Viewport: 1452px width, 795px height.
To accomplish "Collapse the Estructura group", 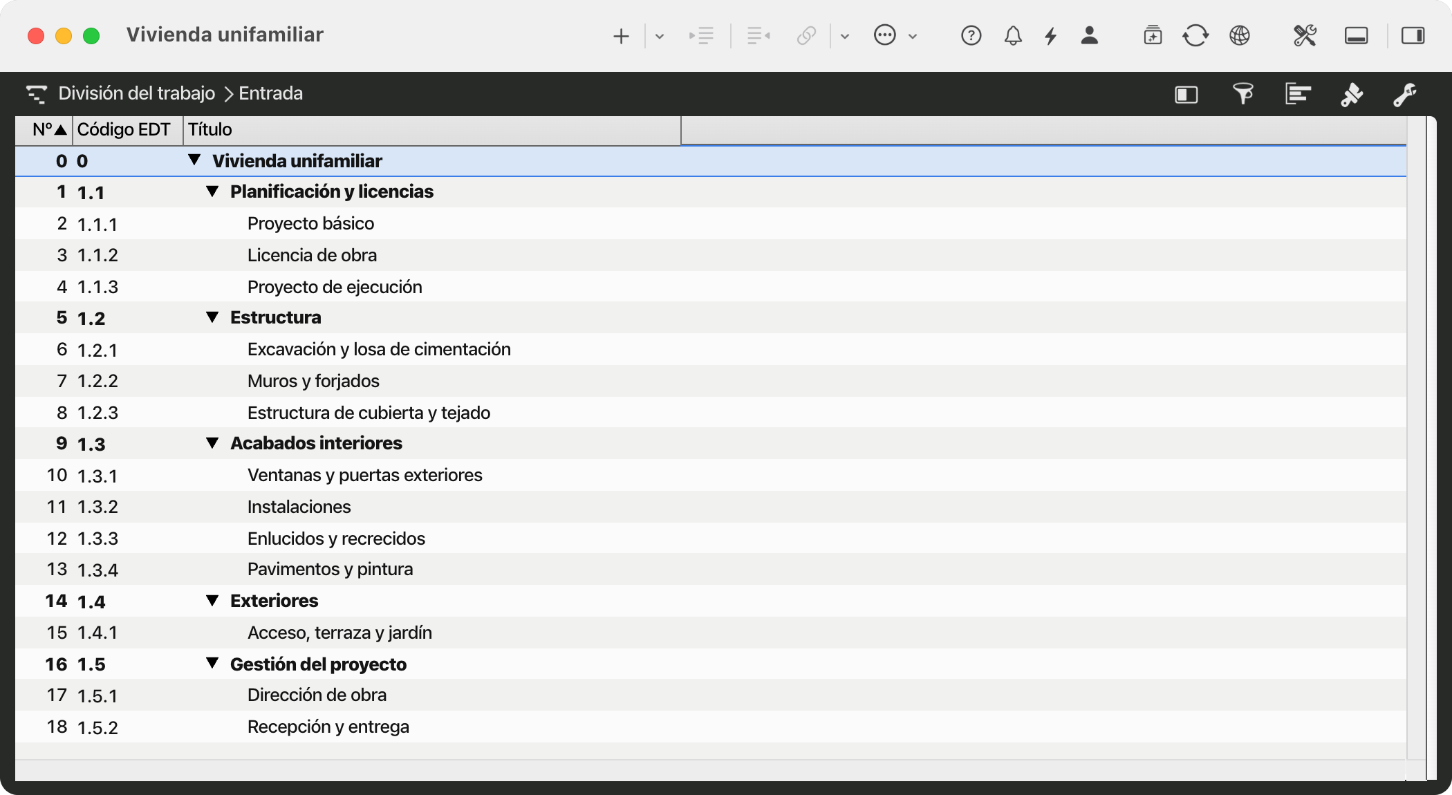I will 212,317.
